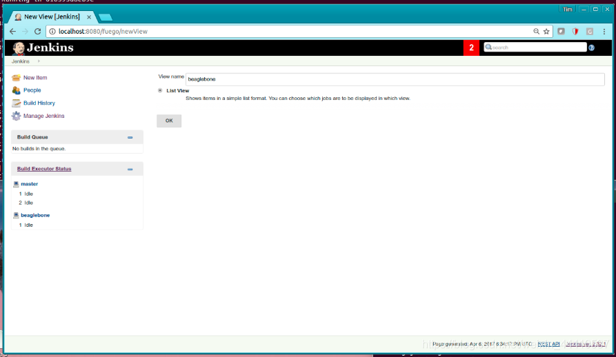The height and width of the screenshot is (357, 616).
Task: Click the gray square extension icon left of shield
Action: point(561,32)
